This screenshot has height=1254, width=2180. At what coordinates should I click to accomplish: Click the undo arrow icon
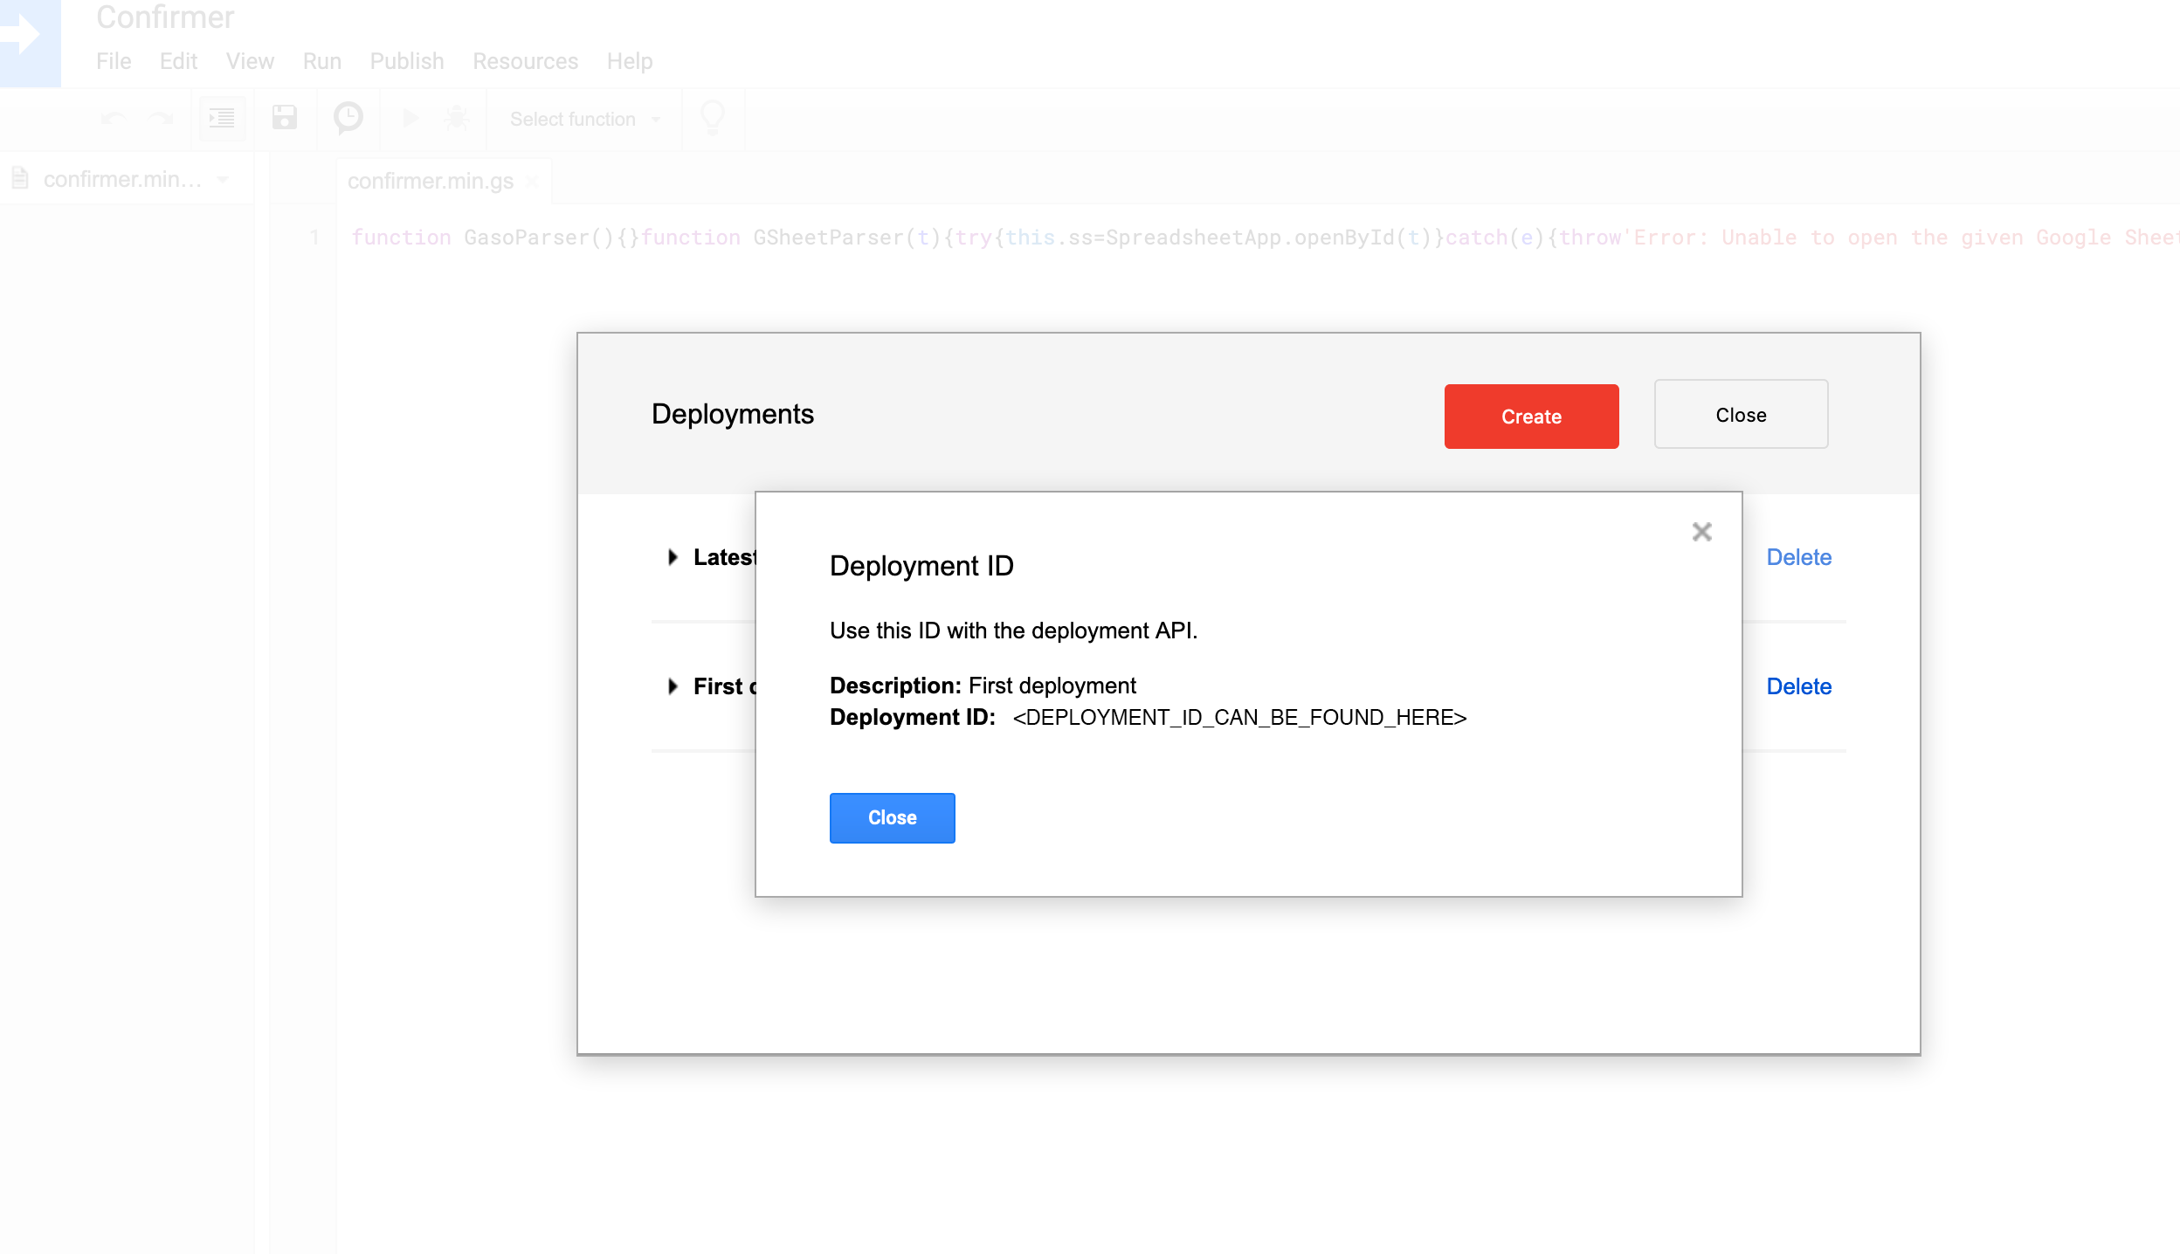pyautogui.click(x=113, y=119)
